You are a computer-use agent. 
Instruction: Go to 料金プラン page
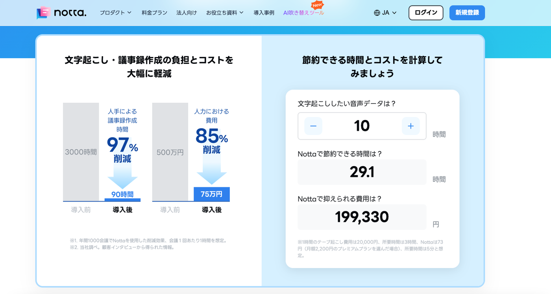[154, 13]
